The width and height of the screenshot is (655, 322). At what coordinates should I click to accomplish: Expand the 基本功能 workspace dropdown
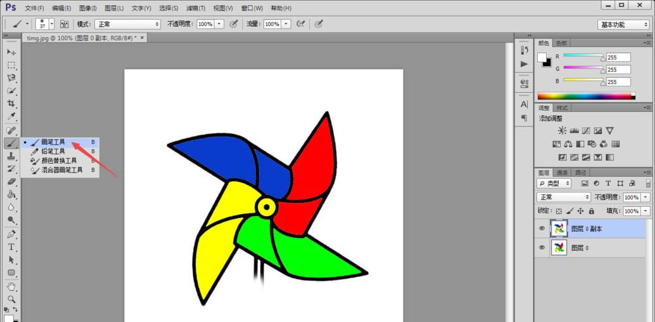624,24
